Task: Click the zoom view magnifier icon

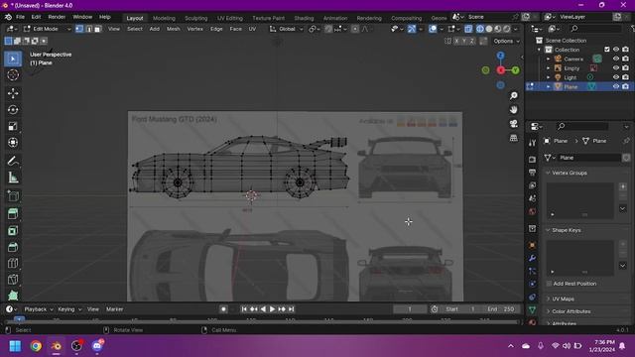Action: 514,96
